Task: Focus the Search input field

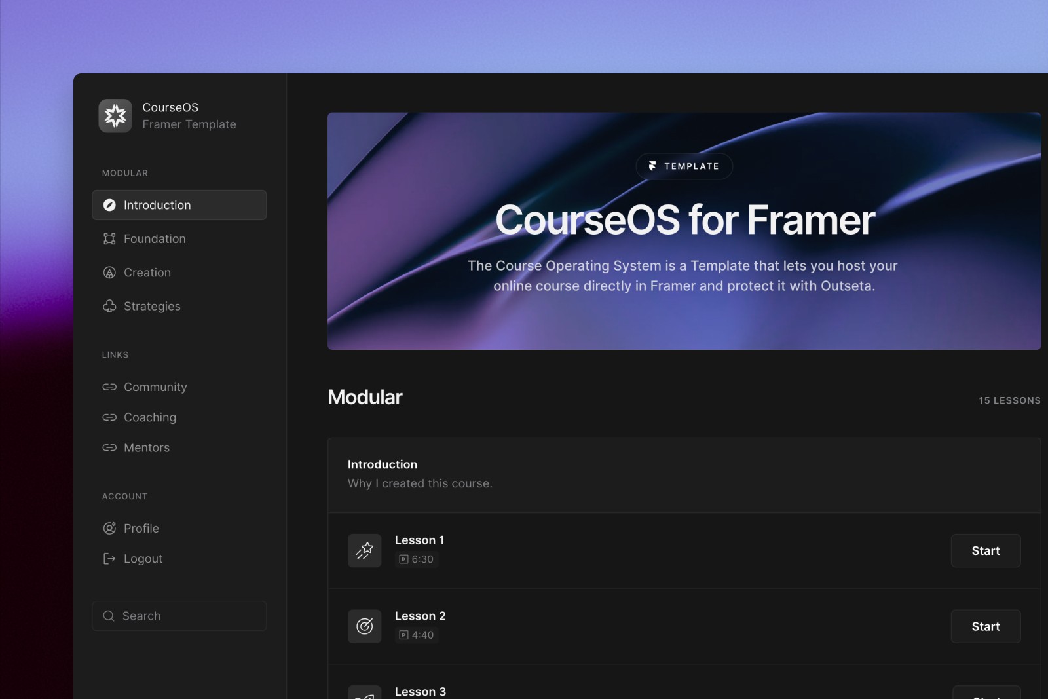Action: (x=179, y=616)
